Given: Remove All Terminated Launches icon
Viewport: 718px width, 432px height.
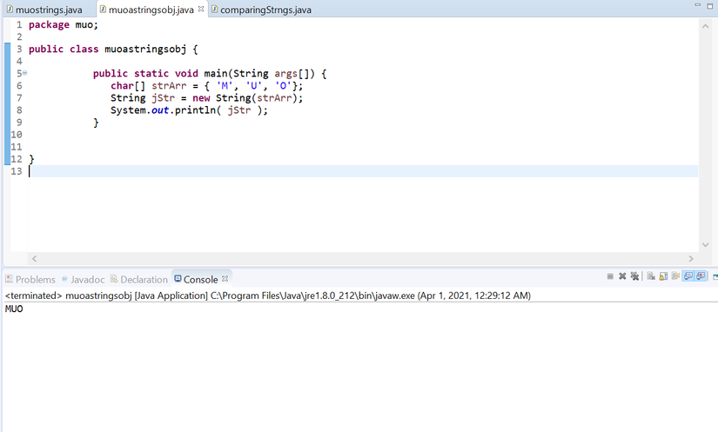Looking at the screenshot, I should (634, 276).
